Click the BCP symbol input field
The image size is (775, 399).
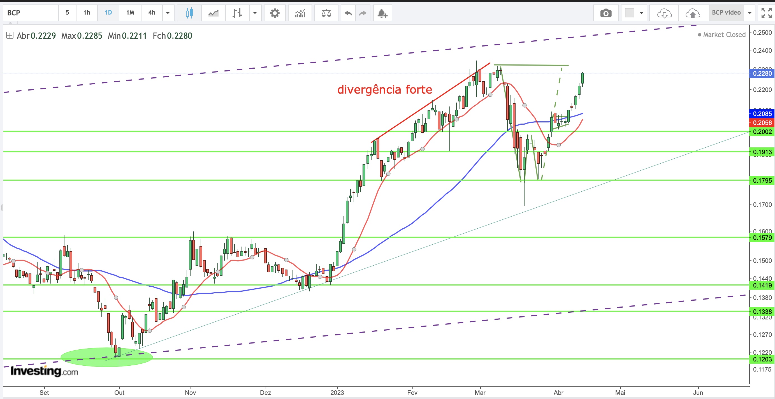click(x=30, y=13)
